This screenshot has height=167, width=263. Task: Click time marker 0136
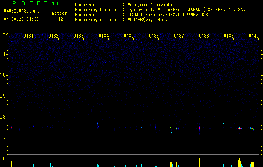click(154, 36)
